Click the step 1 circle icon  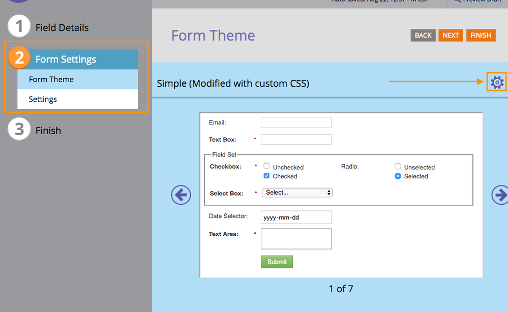coord(19,27)
